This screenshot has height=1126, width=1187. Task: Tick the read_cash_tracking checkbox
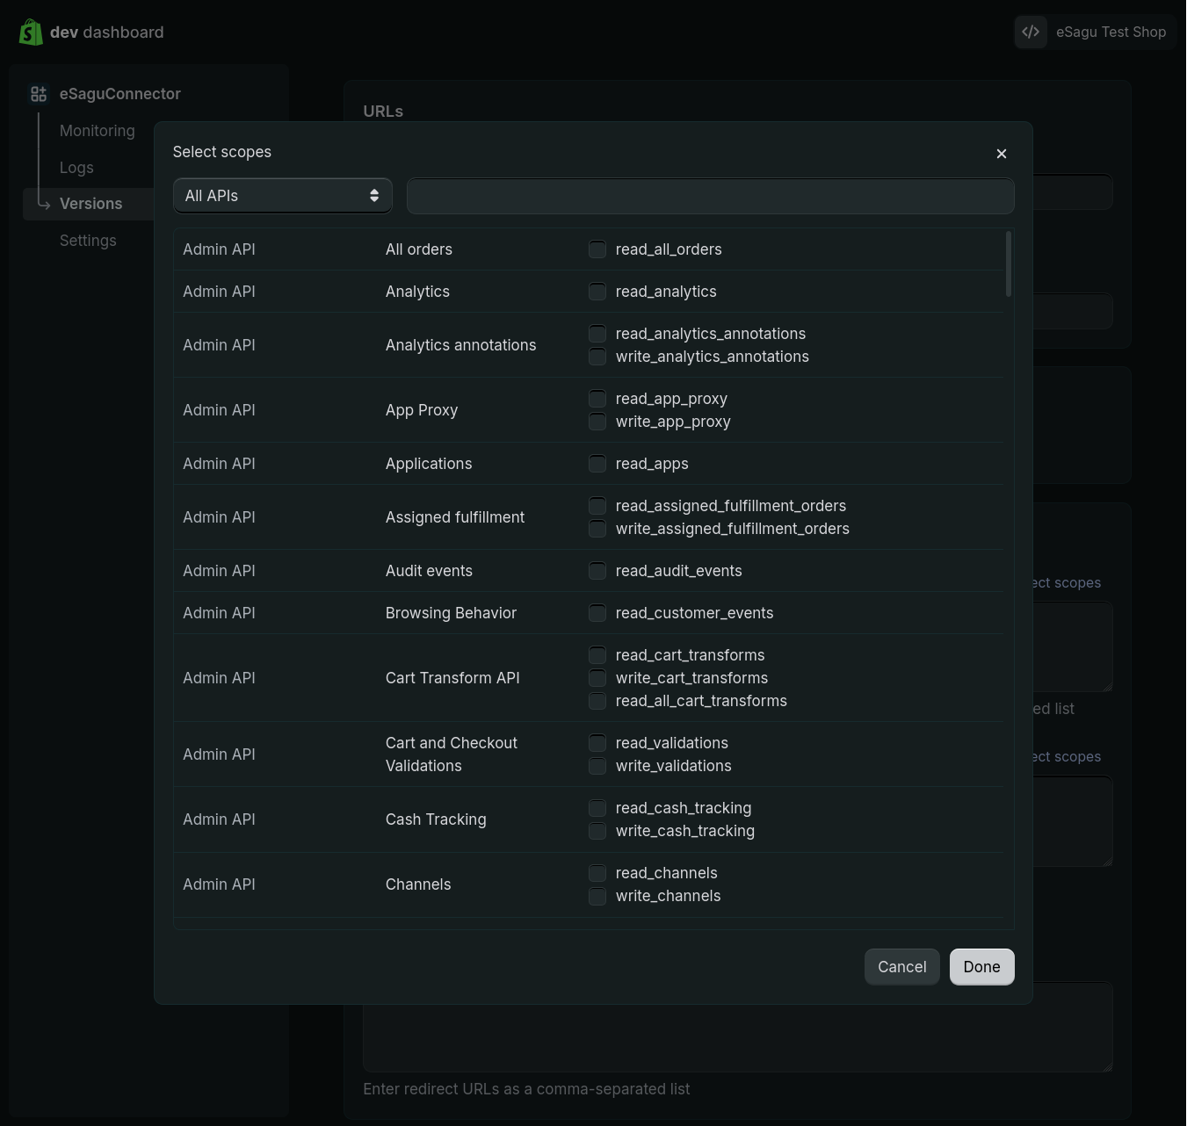click(597, 808)
